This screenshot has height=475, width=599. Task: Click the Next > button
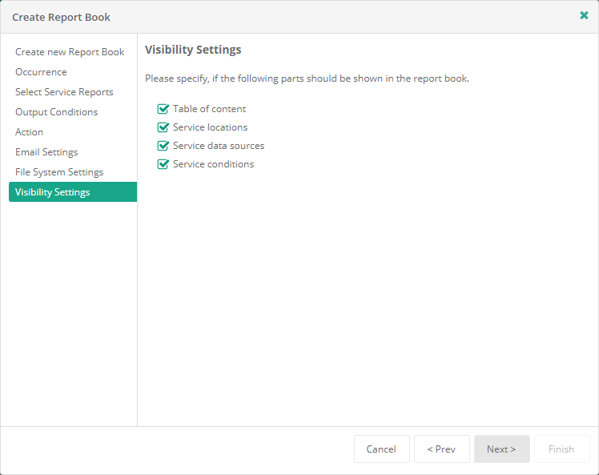(x=501, y=449)
